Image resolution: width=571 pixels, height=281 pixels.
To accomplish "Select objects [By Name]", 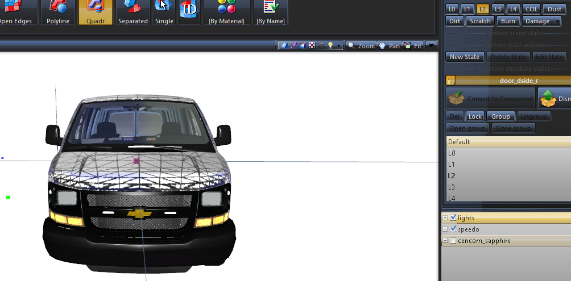I will point(271,12).
